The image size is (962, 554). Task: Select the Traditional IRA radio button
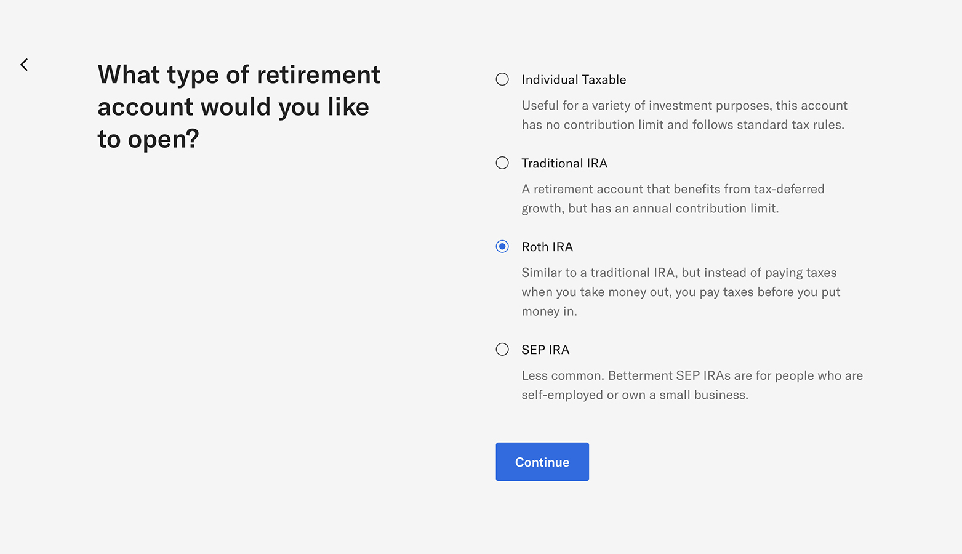click(x=502, y=163)
